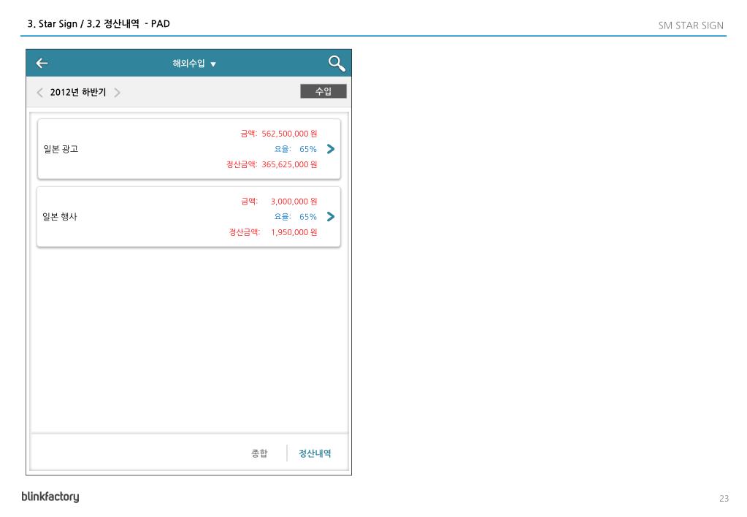747x517 pixels.
Task: Switch to the 정산내역 tab
Action: (x=315, y=453)
